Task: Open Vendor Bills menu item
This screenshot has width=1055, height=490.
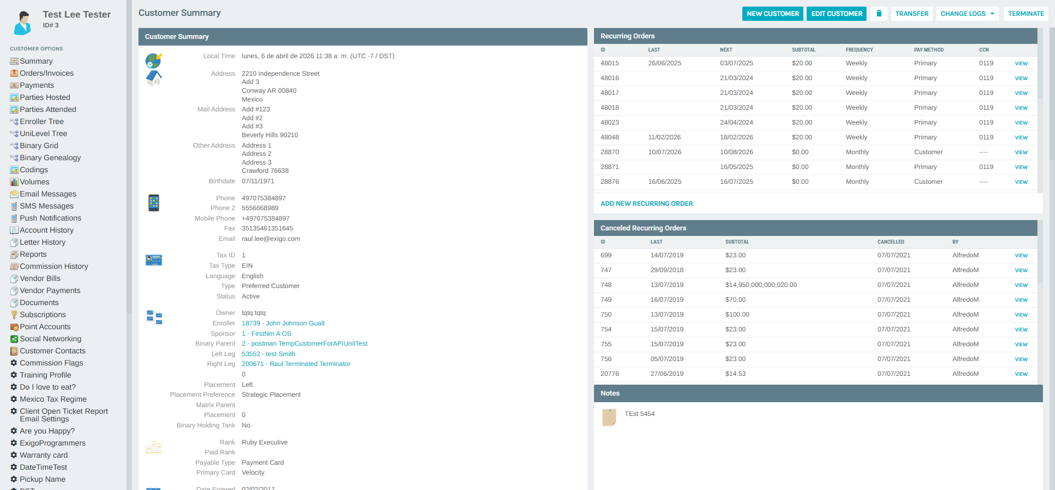Action: [x=40, y=279]
